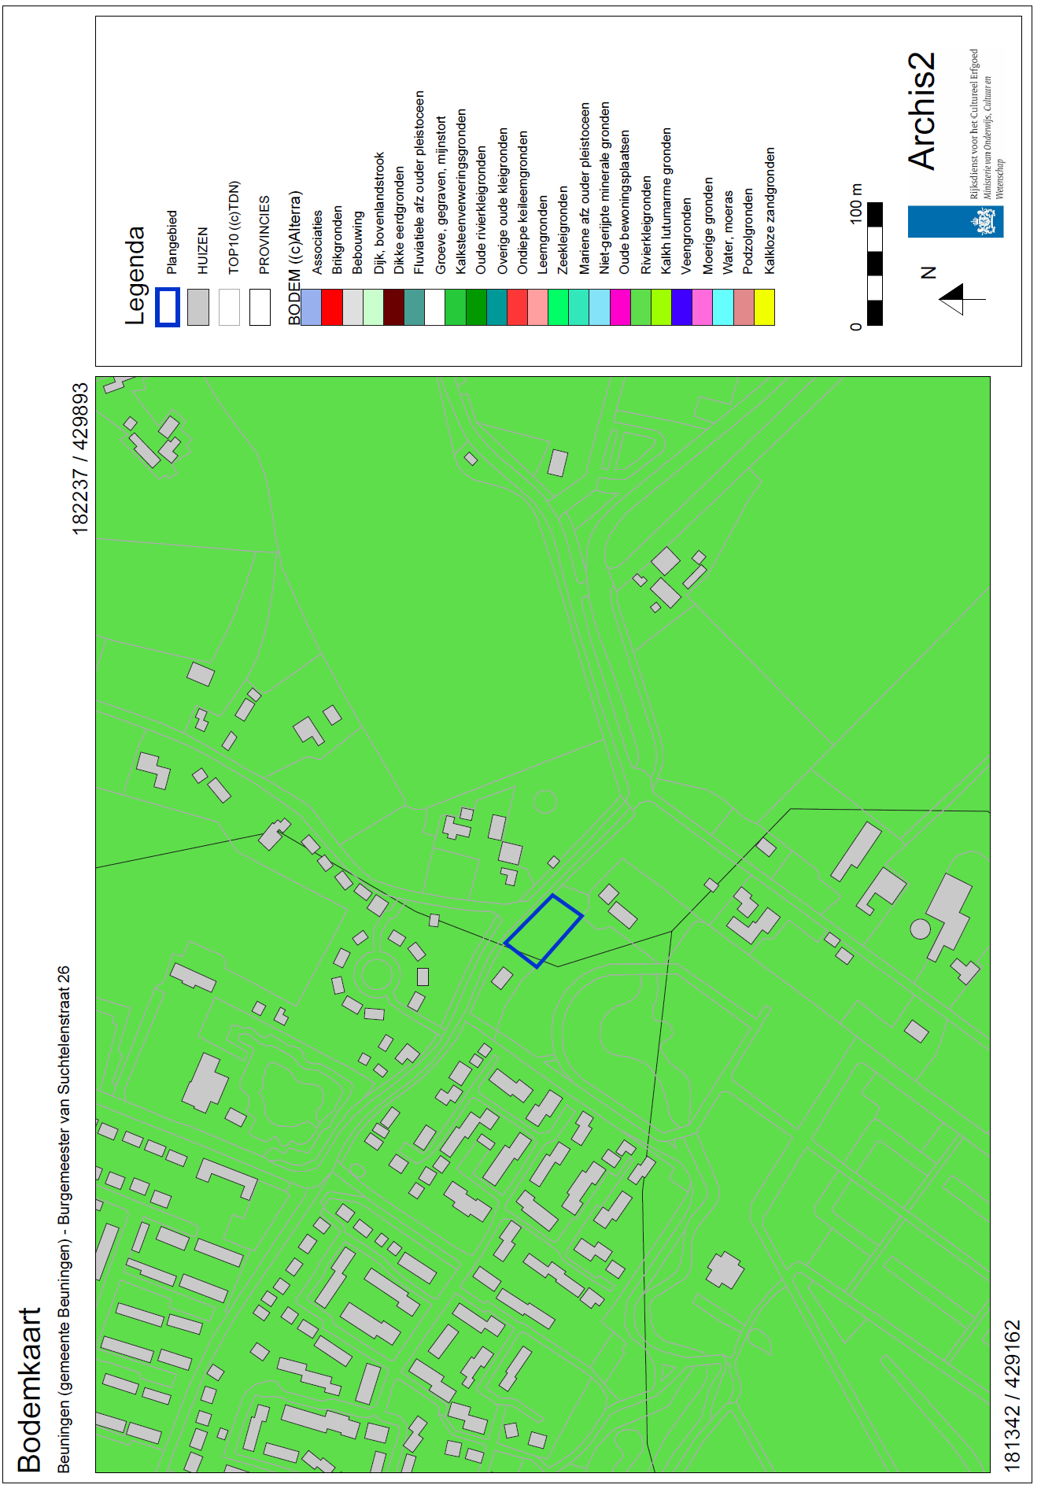Select the Fluviatiele afz ouder pleistoceen swatch
The image size is (1041, 1492).
pyautogui.click(x=415, y=307)
